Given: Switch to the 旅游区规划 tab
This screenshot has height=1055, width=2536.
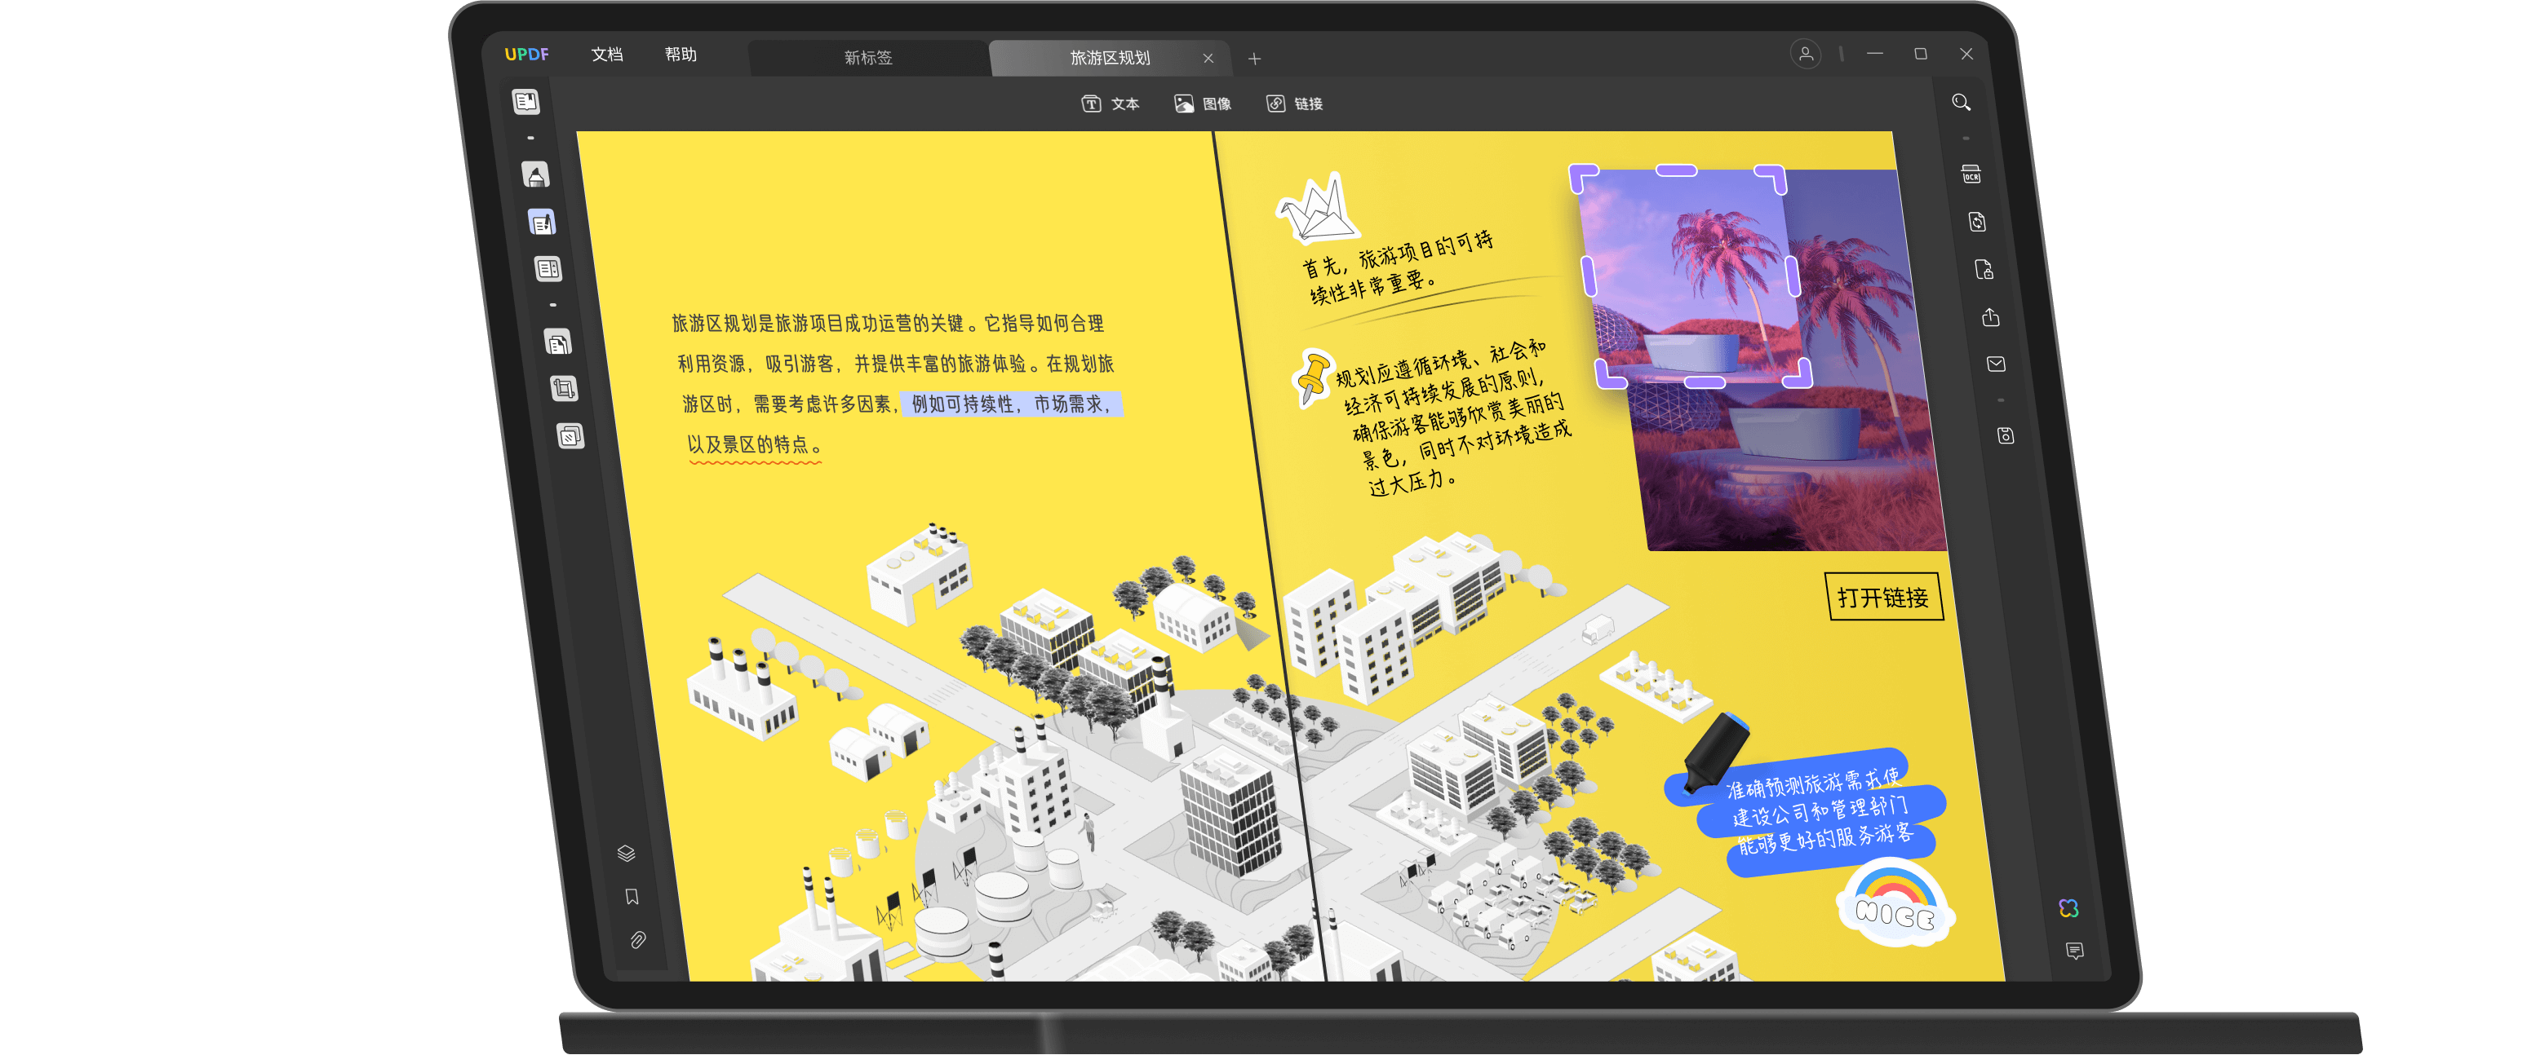Looking at the screenshot, I should point(1110,58).
